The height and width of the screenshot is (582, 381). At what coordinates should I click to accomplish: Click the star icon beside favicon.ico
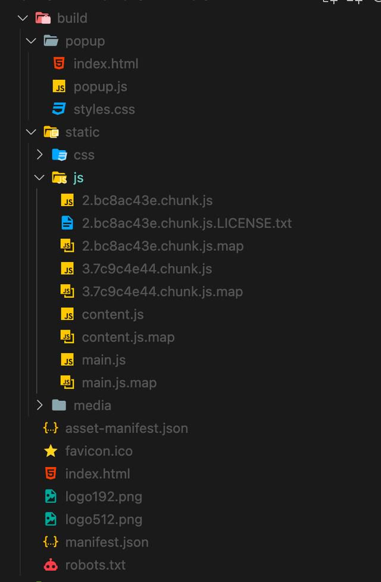pos(51,451)
